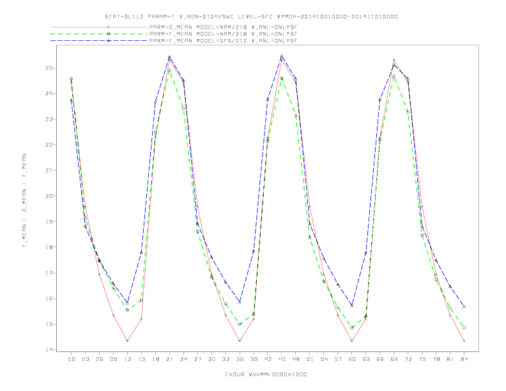
Task: Click the x-axis forecast hour label 00
Action: (72, 359)
